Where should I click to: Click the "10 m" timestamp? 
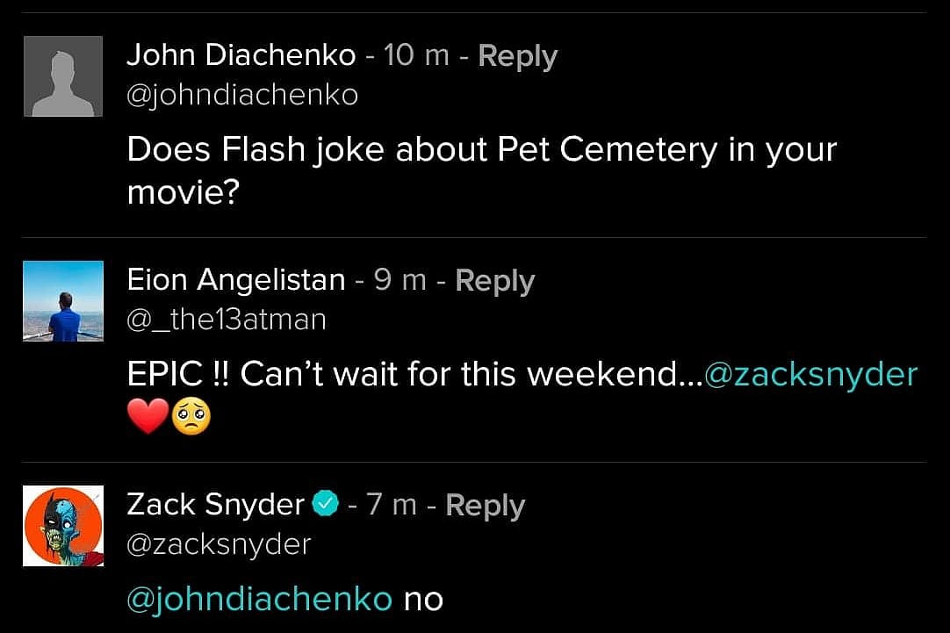tap(417, 56)
